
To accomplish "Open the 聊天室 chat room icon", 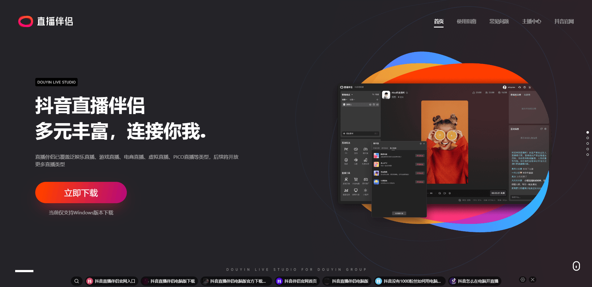I will (x=366, y=149).
